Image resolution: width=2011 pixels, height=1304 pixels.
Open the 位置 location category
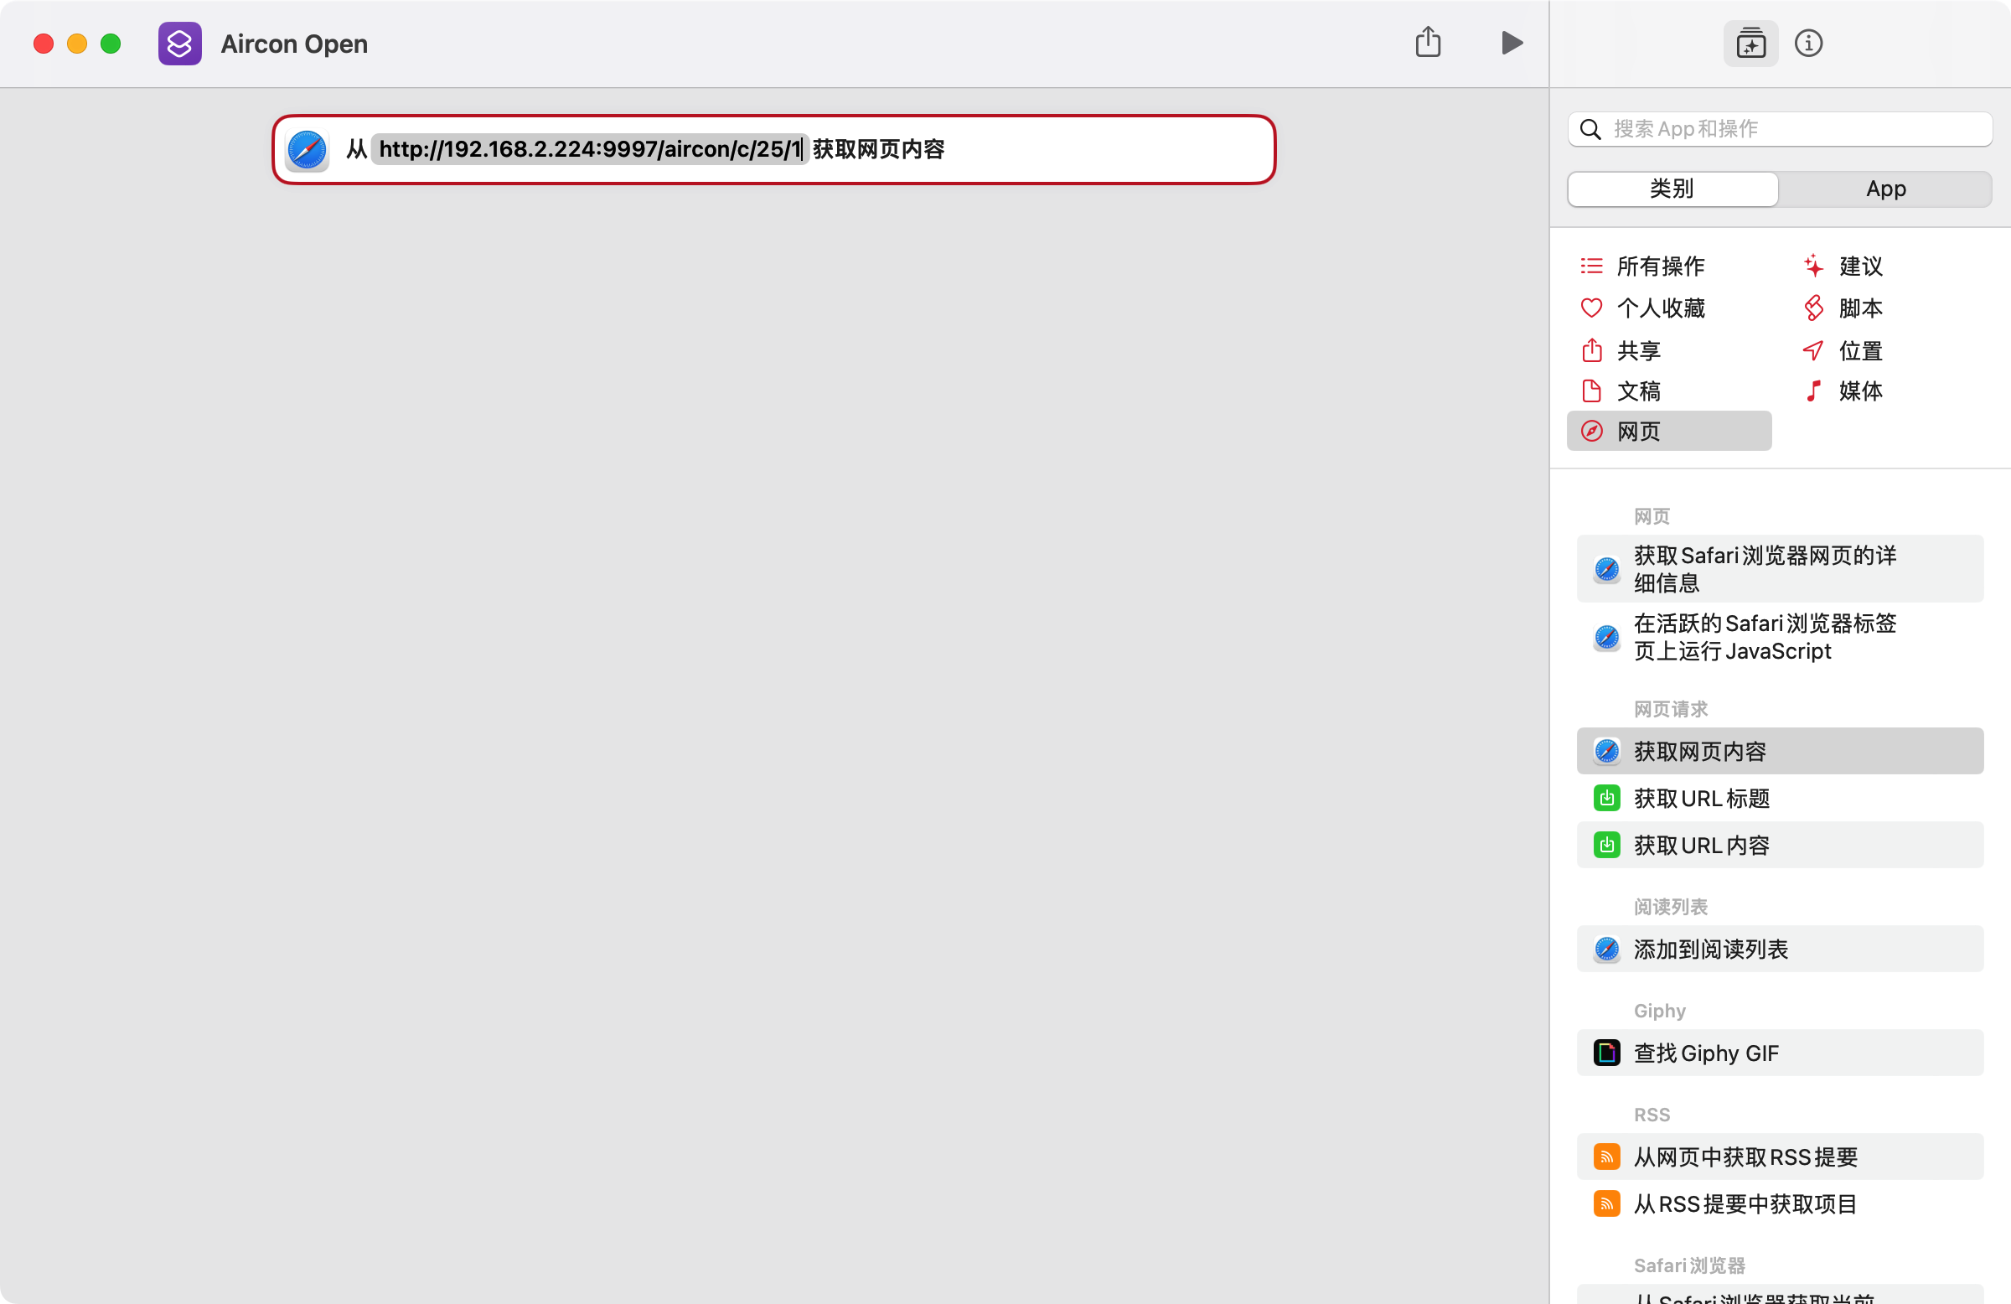point(1859,349)
